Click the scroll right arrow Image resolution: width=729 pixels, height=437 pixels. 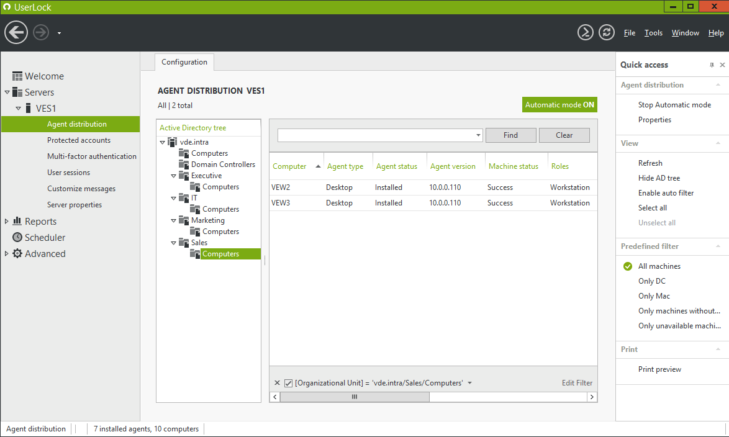(592, 397)
